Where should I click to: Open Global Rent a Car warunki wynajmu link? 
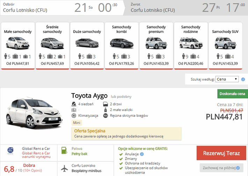[x=36, y=155]
